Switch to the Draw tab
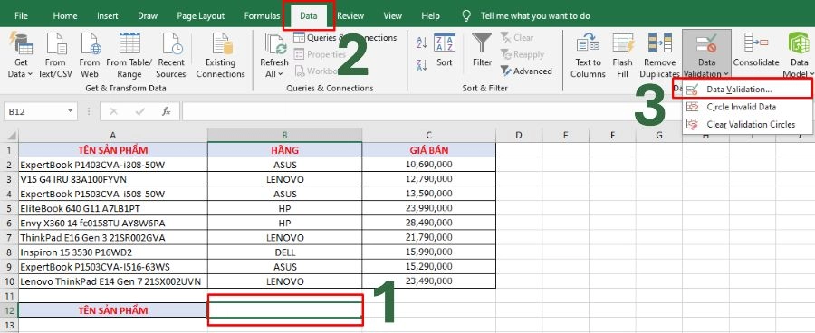The width and height of the screenshot is (815, 333). coord(148,16)
